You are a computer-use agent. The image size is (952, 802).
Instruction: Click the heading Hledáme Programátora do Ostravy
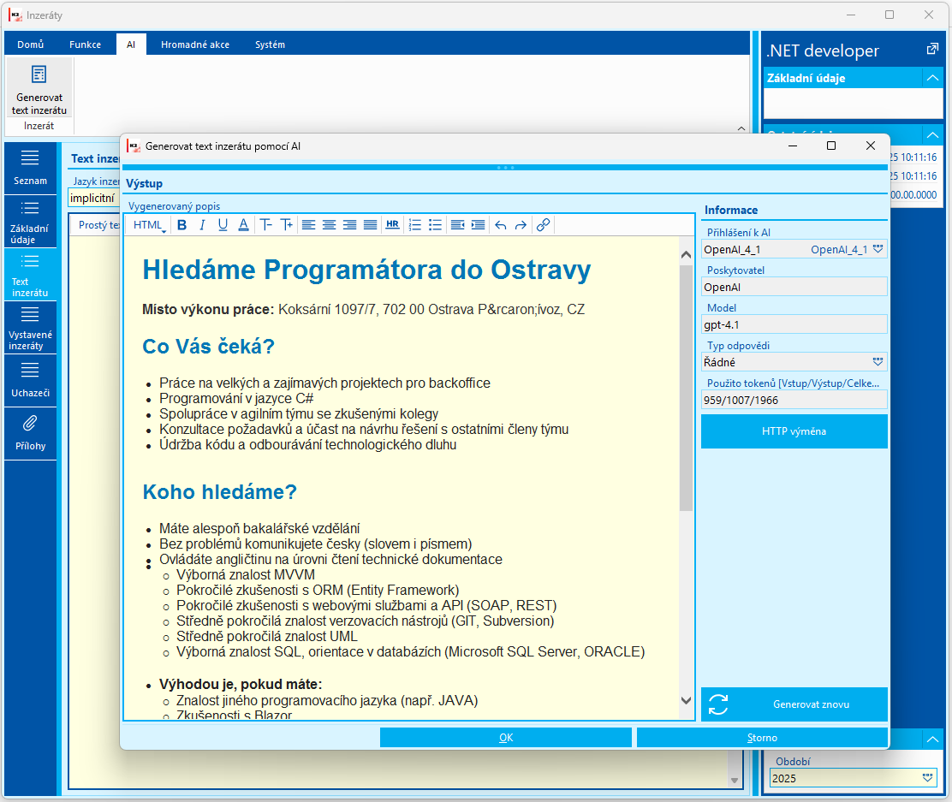(366, 270)
